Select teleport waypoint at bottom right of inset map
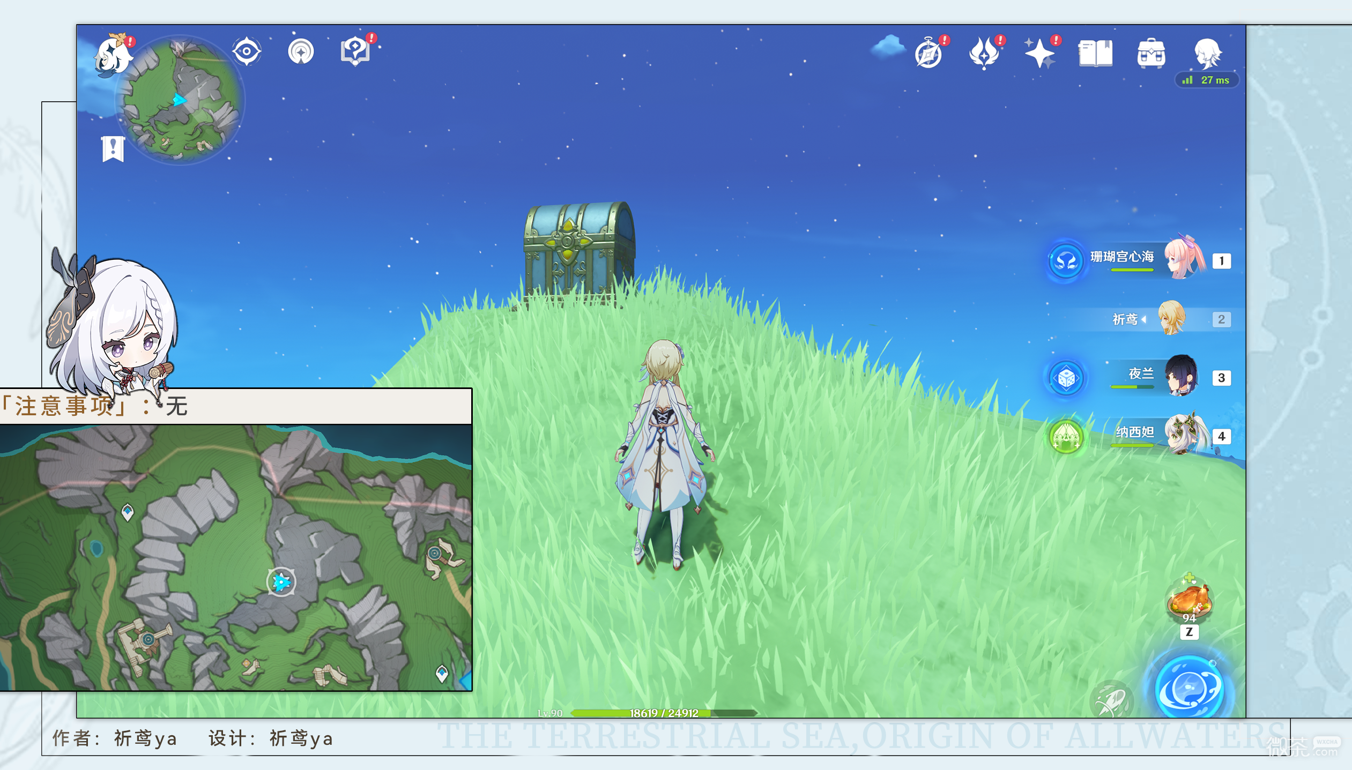Viewport: 1352px width, 770px height. [x=442, y=673]
